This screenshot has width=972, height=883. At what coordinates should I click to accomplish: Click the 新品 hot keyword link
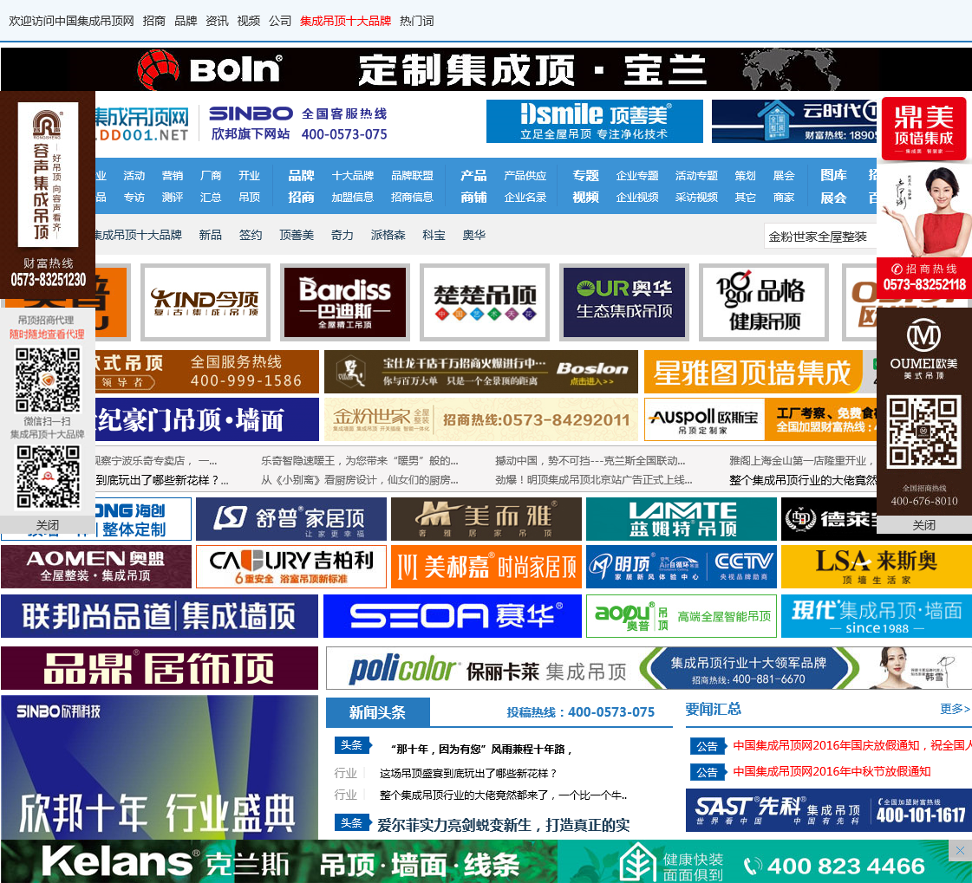(x=210, y=236)
